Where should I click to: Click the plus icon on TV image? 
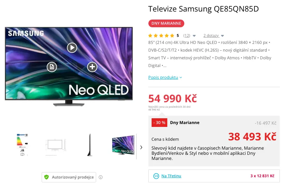pos(92,67)
